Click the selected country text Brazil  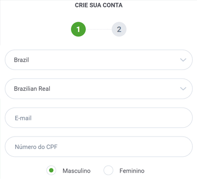click(21, 60)
